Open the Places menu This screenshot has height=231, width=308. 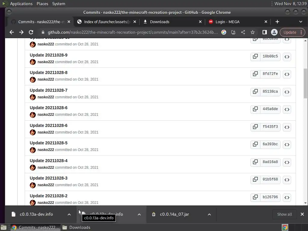[x=42, y=4]
